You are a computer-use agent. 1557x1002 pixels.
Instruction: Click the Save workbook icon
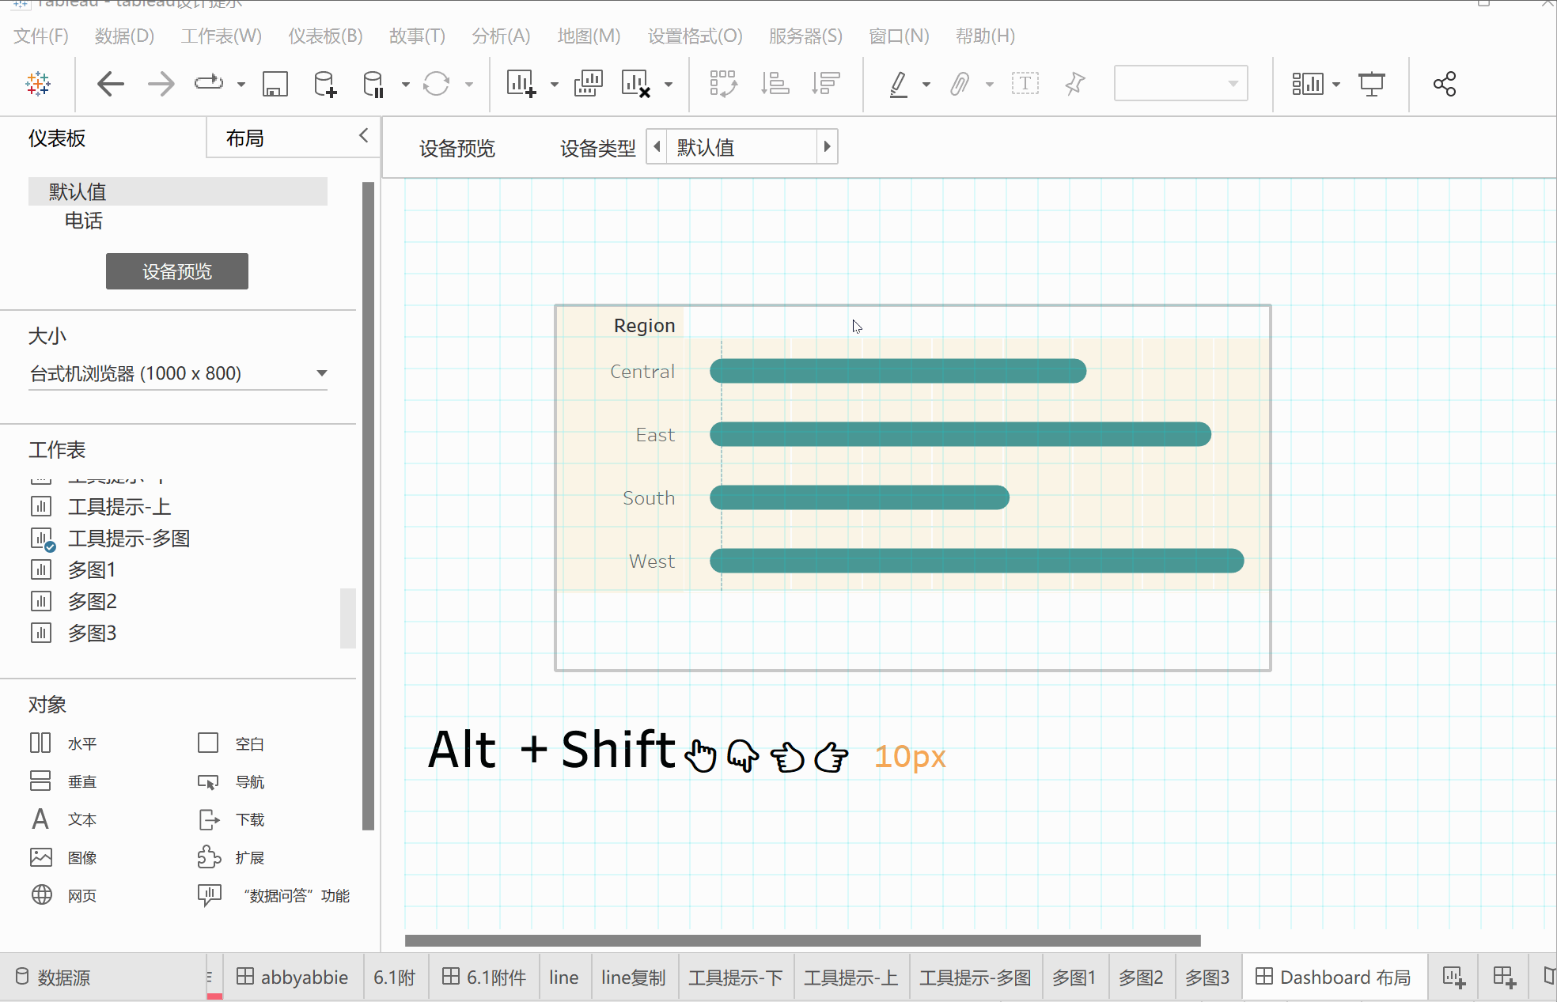pyautogui.click(x=275, y=84)
